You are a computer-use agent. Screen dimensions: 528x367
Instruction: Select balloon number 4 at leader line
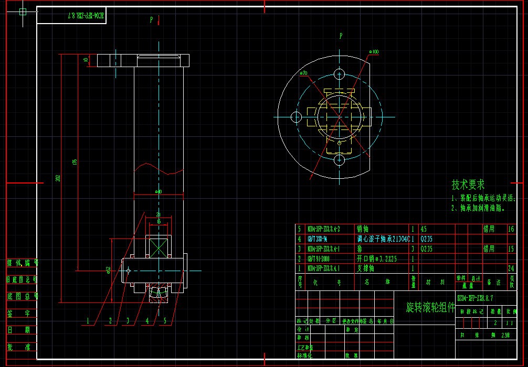147,320
